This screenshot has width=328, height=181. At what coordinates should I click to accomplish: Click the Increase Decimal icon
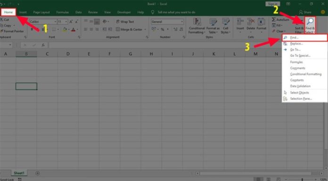pos(175,30)
